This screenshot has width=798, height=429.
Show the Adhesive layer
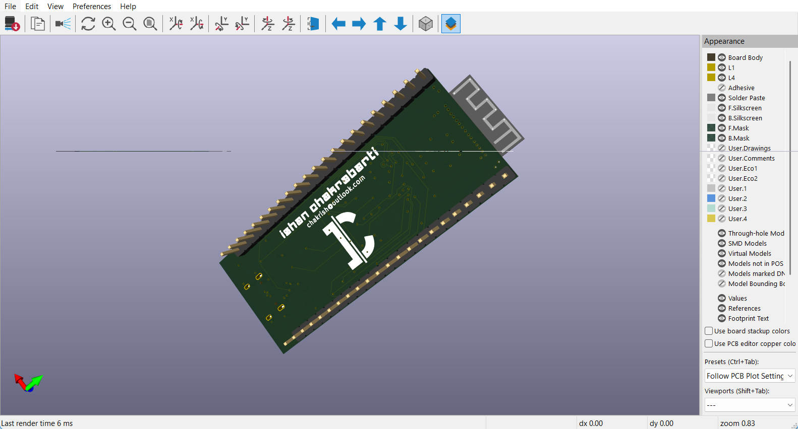click(722, 88)
